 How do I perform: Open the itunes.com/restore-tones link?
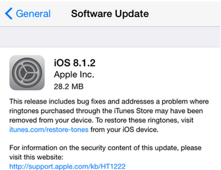(x=49, y=130)
